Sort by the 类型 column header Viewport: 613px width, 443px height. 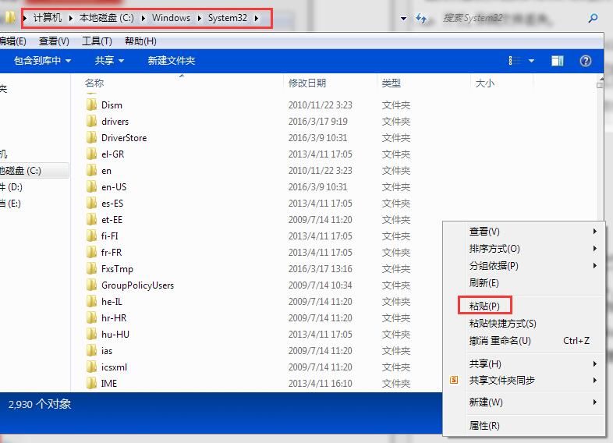tap(392, 83)
